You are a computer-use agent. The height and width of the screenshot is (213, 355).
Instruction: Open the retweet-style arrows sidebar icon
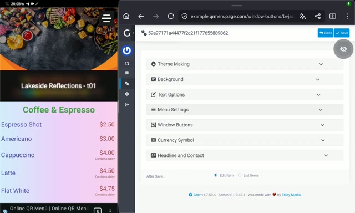point(127,64)
